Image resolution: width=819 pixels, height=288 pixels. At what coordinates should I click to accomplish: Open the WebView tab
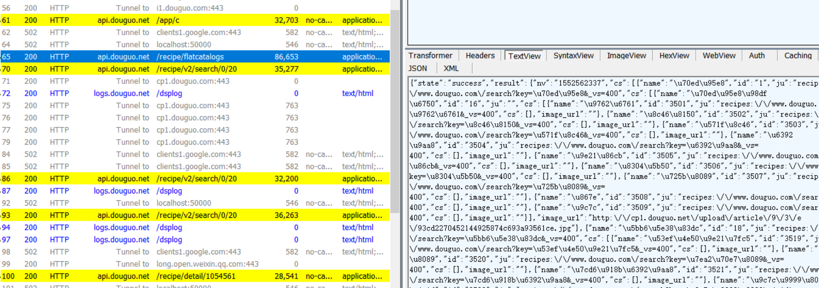click(719, 56)
